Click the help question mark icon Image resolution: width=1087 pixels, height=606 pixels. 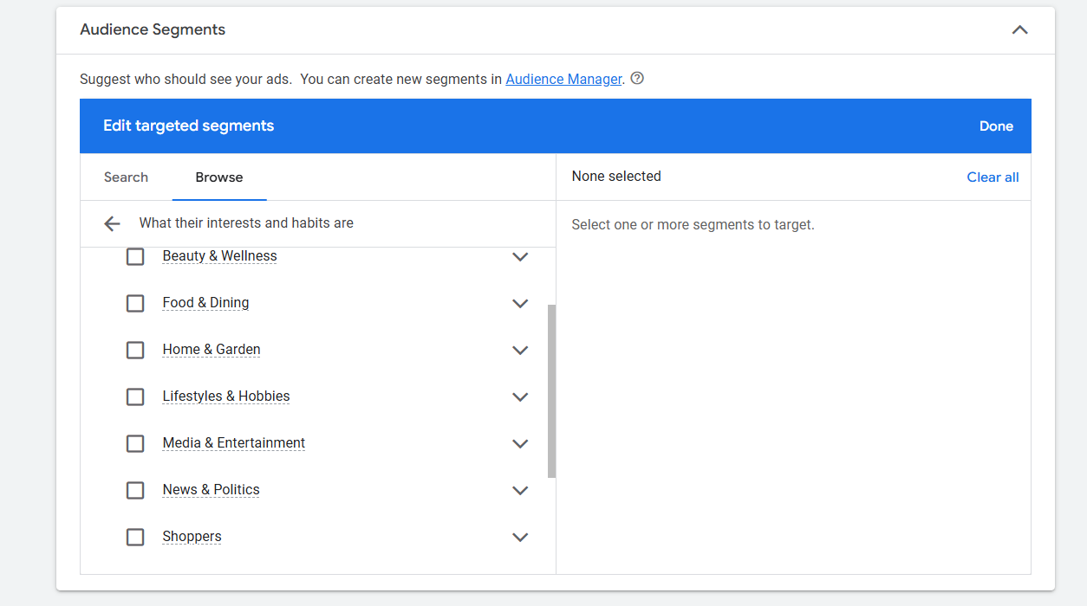[x=637, y=79]
